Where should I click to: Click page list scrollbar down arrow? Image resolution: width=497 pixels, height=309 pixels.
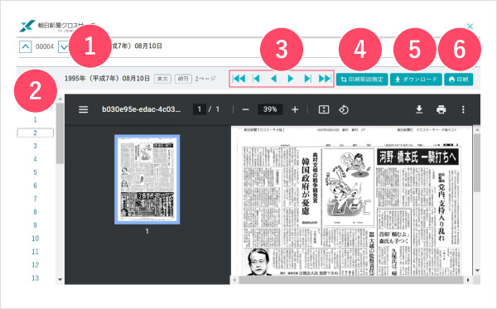tap(60, 279)
